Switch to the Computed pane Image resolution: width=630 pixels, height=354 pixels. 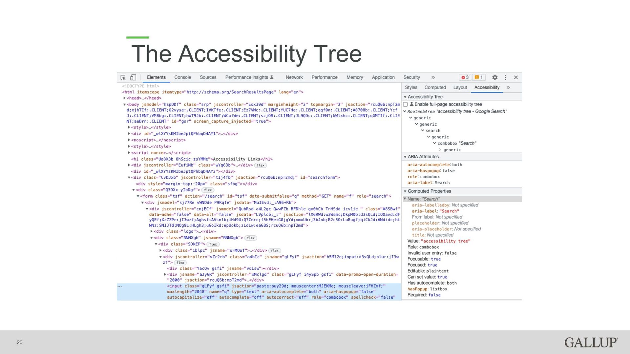pos(435,88)
